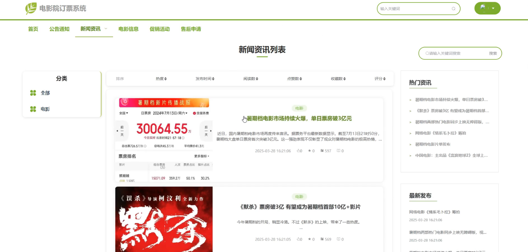Click the 电影 tag on 《默杀》 news card
The image size is (528, 252).
[x=299, y=197]
